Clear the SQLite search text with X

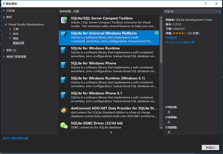click(216, 11)
